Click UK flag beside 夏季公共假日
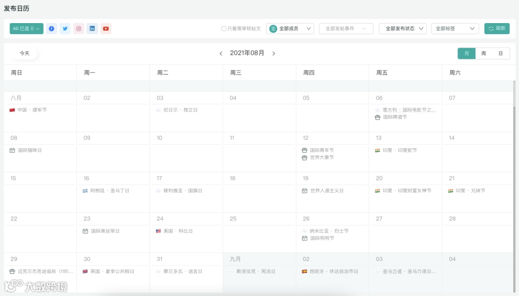The height and width of the screenshot is (296, 519). pyautogui.click(x=85, y=271)
